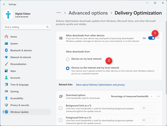Minimize the Settings window
This screenshot has width=167, height=126.
[147, 3]
